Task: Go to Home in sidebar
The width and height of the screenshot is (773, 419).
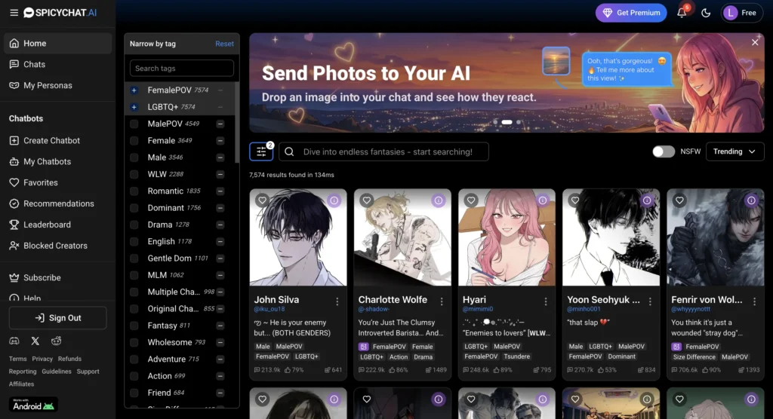Action: 57,43
